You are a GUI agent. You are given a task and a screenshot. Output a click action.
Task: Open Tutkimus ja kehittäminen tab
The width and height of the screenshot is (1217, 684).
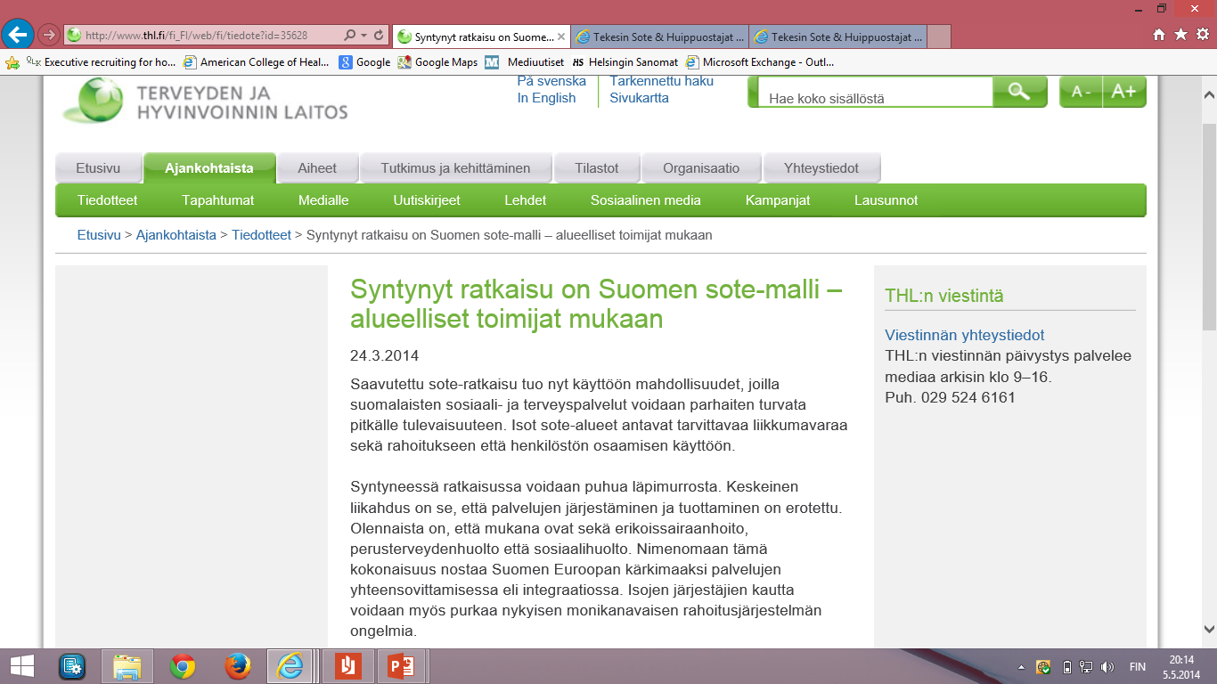point(455,168)
